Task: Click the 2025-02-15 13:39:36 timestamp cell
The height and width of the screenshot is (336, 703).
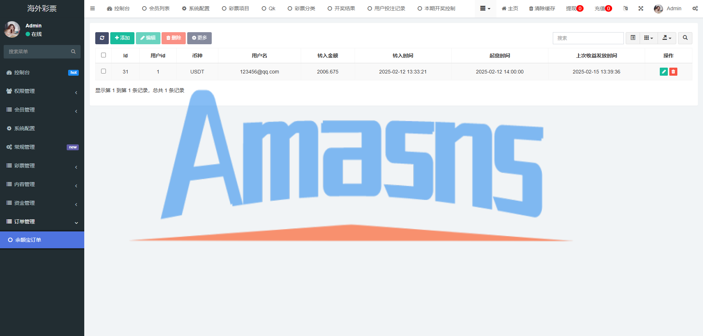Action: click(x=596, y=72)
